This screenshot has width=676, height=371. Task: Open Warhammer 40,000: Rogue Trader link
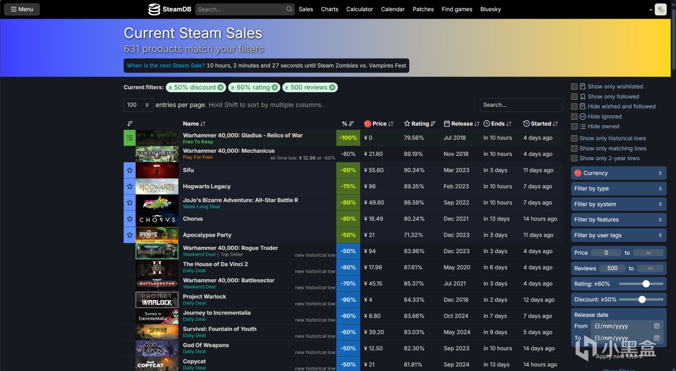pos(230,248)
